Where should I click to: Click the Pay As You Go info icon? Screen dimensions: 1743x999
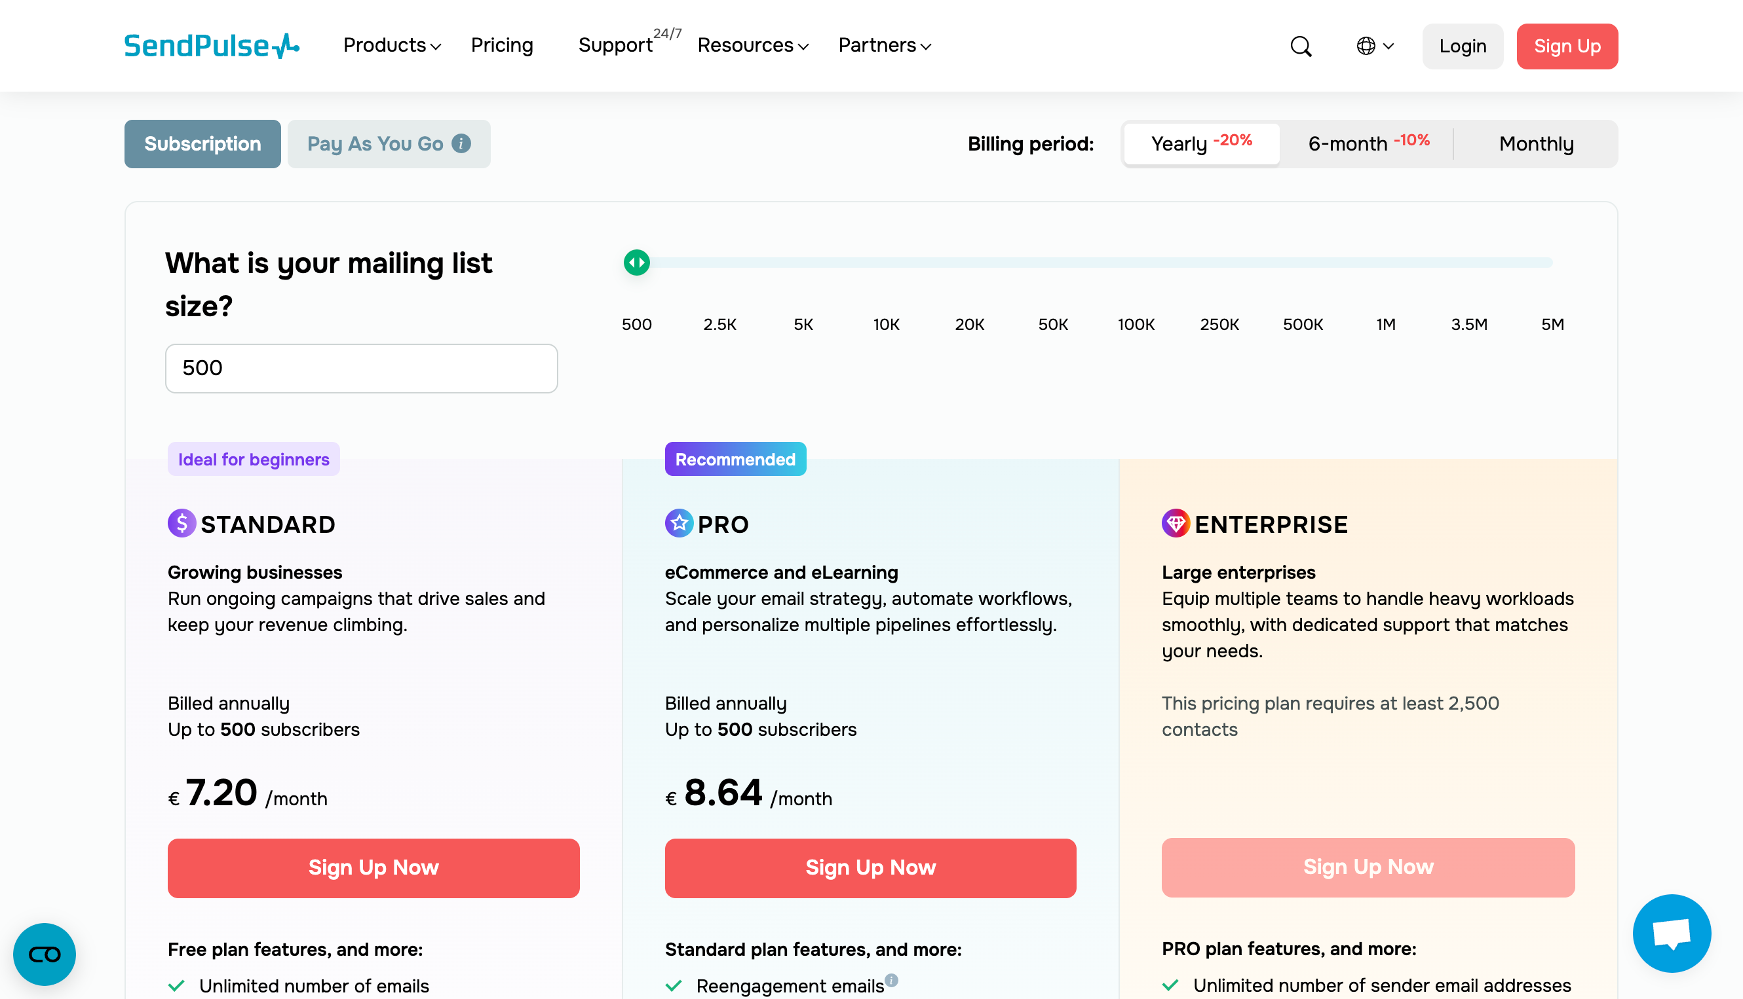coord(461,143)
